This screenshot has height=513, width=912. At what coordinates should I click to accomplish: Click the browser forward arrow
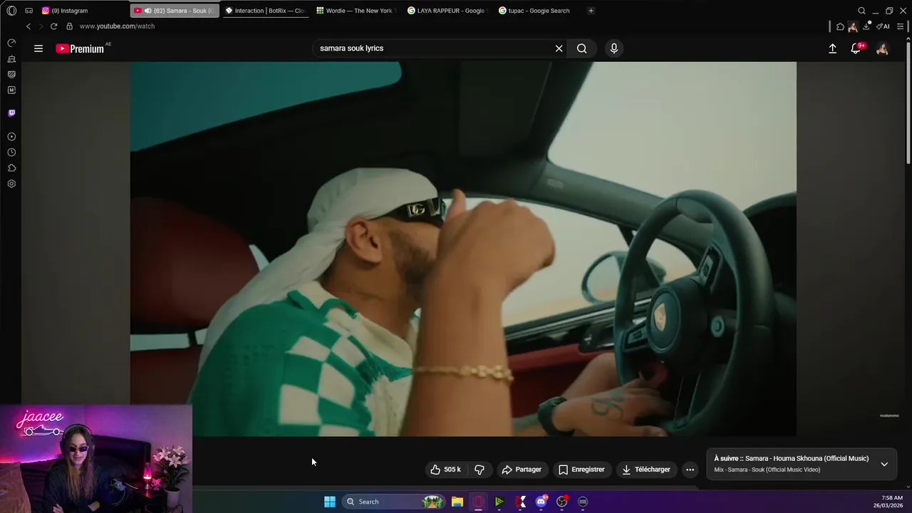click(x=41, y=26)
